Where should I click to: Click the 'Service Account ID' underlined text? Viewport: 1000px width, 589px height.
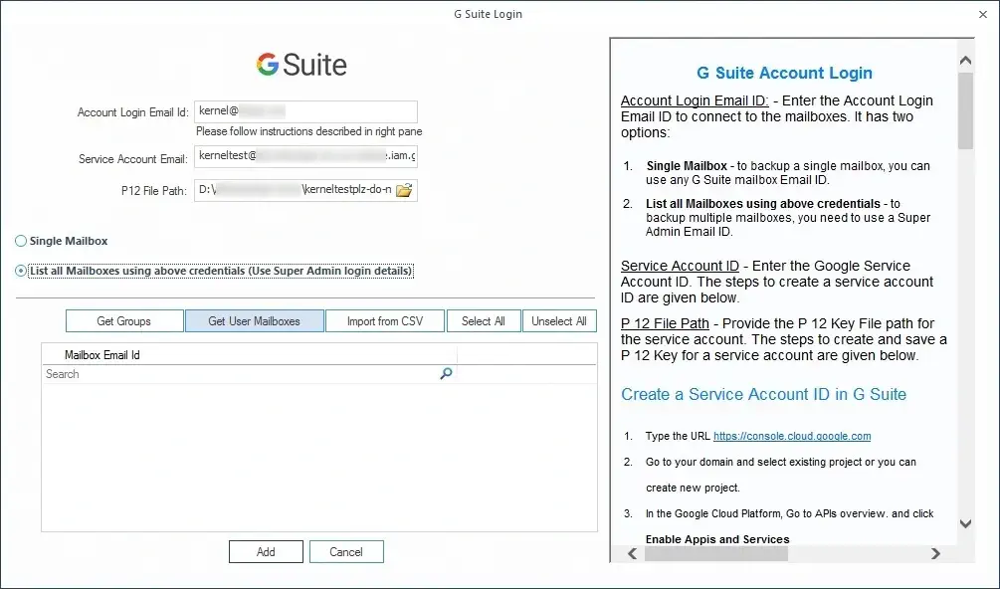tap(680, 266)
